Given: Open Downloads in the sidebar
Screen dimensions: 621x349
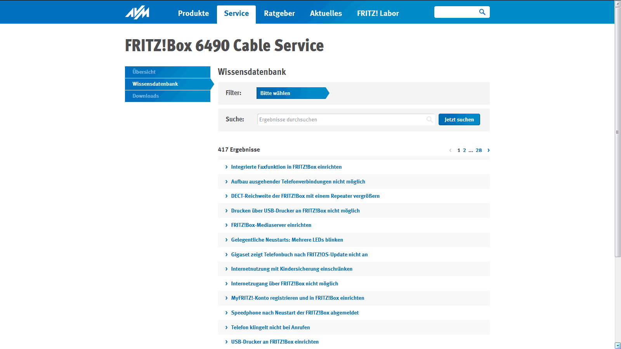Looking at the screenshot, I should (x=168, y=96).
